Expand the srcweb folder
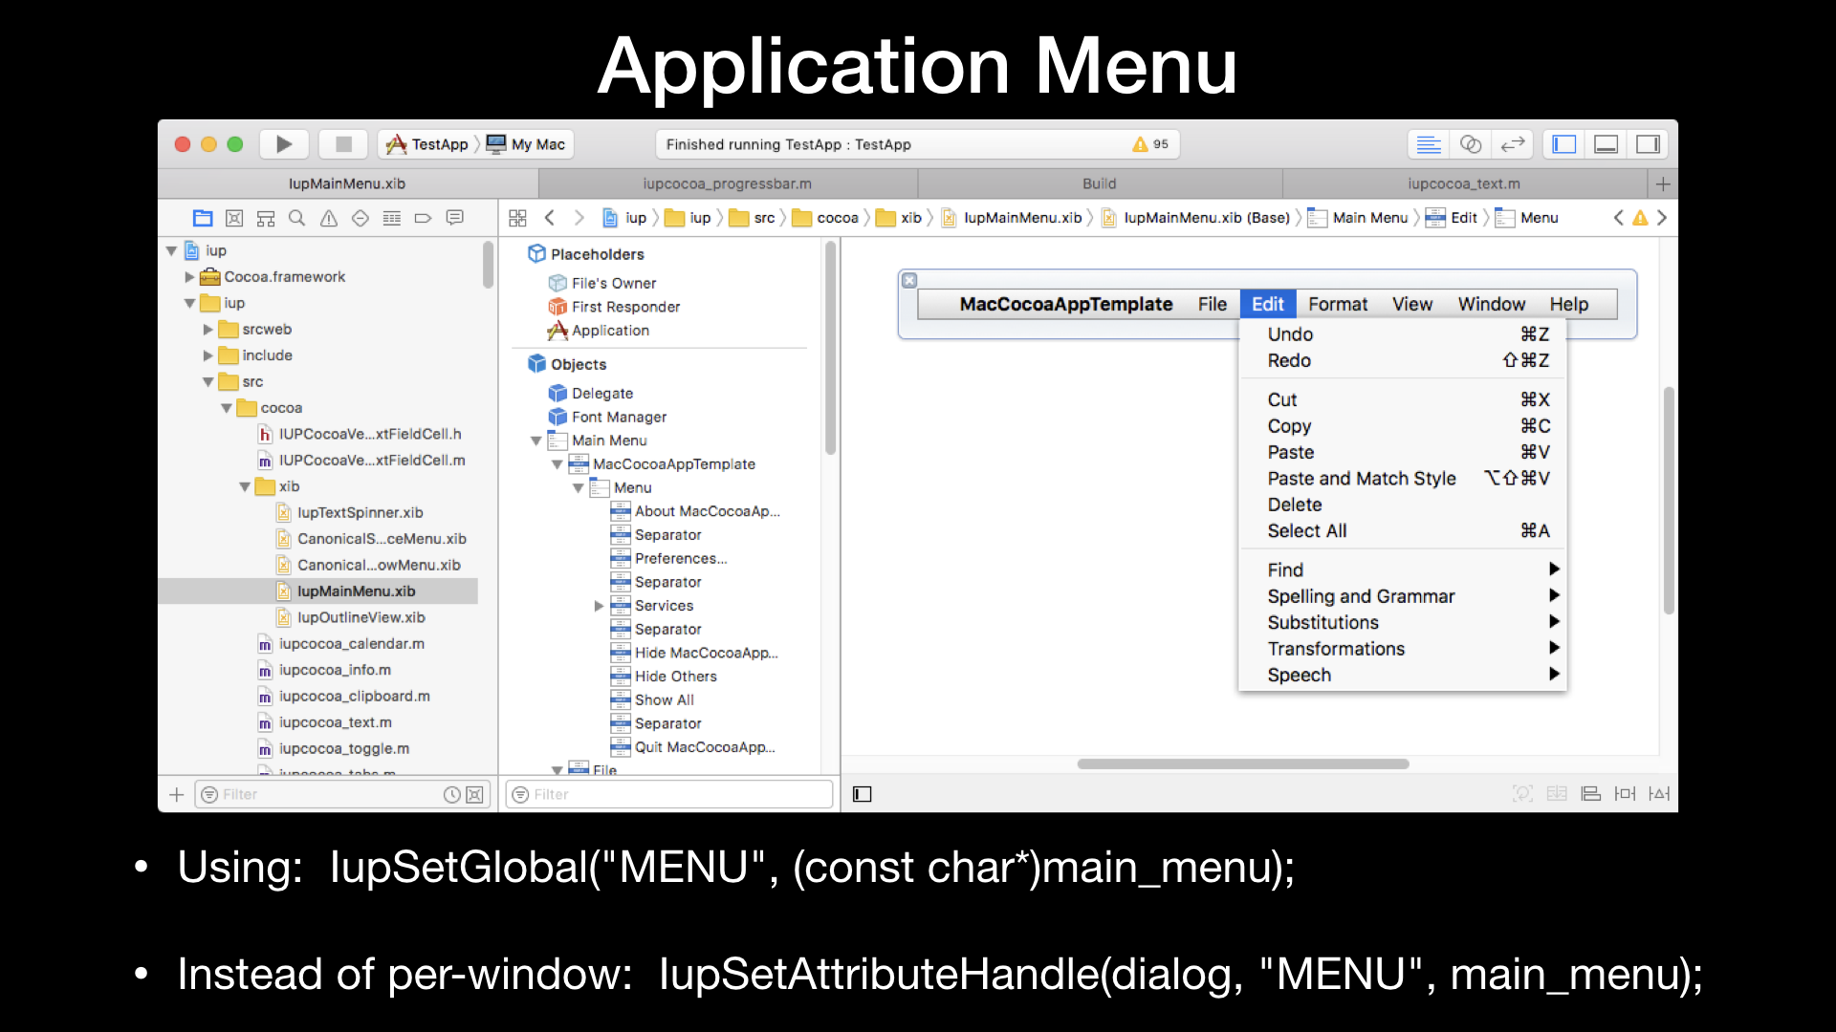The width and height of the screenshot is (1836, 1032). (x=208, y=330)
